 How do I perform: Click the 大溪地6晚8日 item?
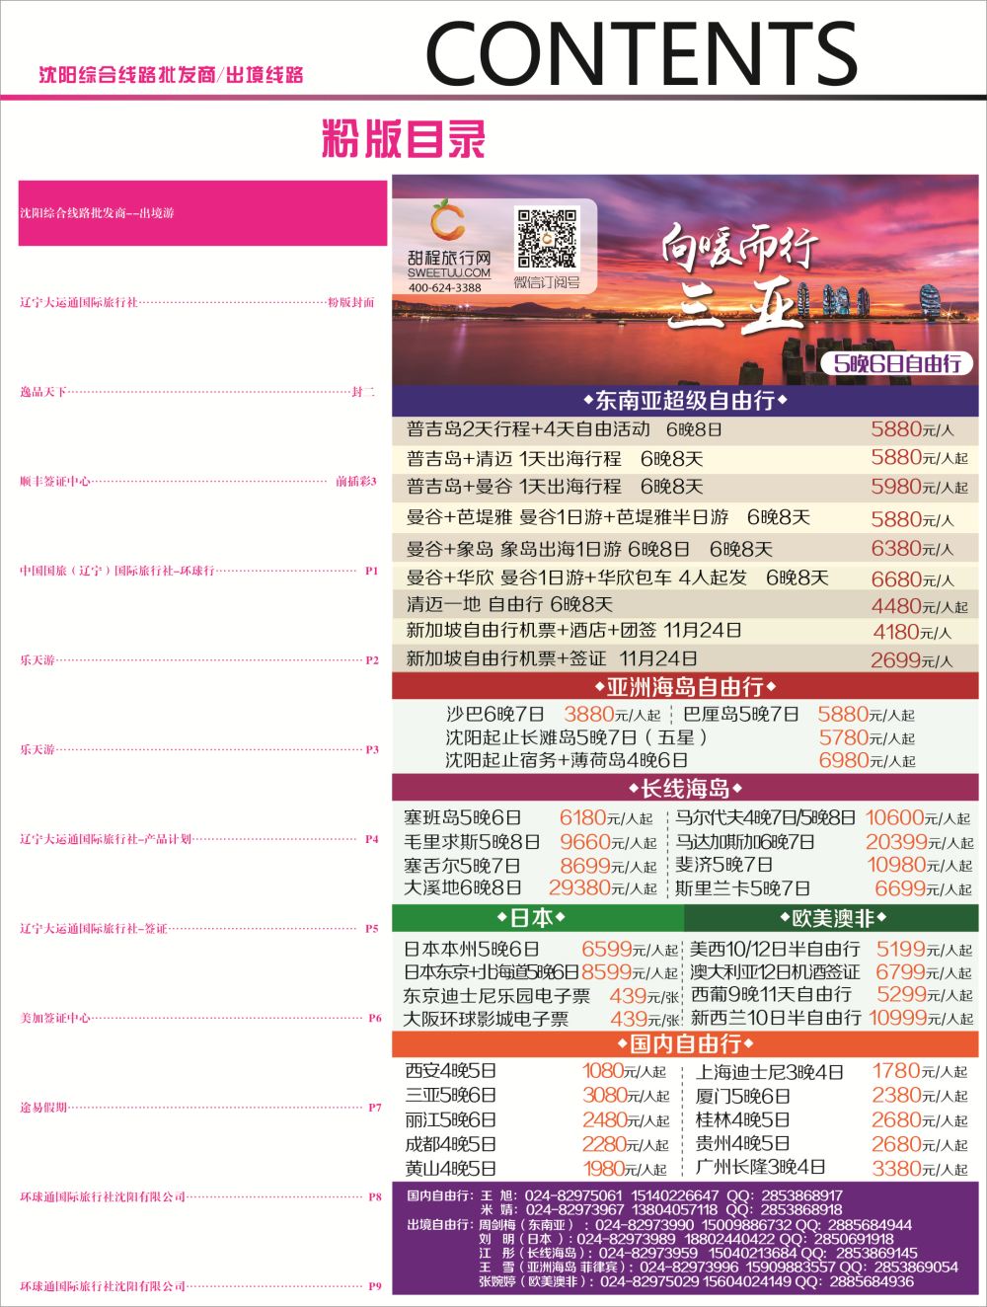[x=529, y=888]
